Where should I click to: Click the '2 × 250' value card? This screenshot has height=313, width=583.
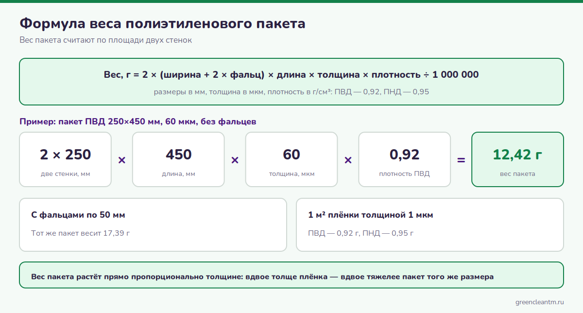point(66,159)
